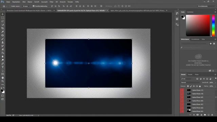Select the Hand tool
Viewport: 217px width, 122px height.
pos(2,78)
